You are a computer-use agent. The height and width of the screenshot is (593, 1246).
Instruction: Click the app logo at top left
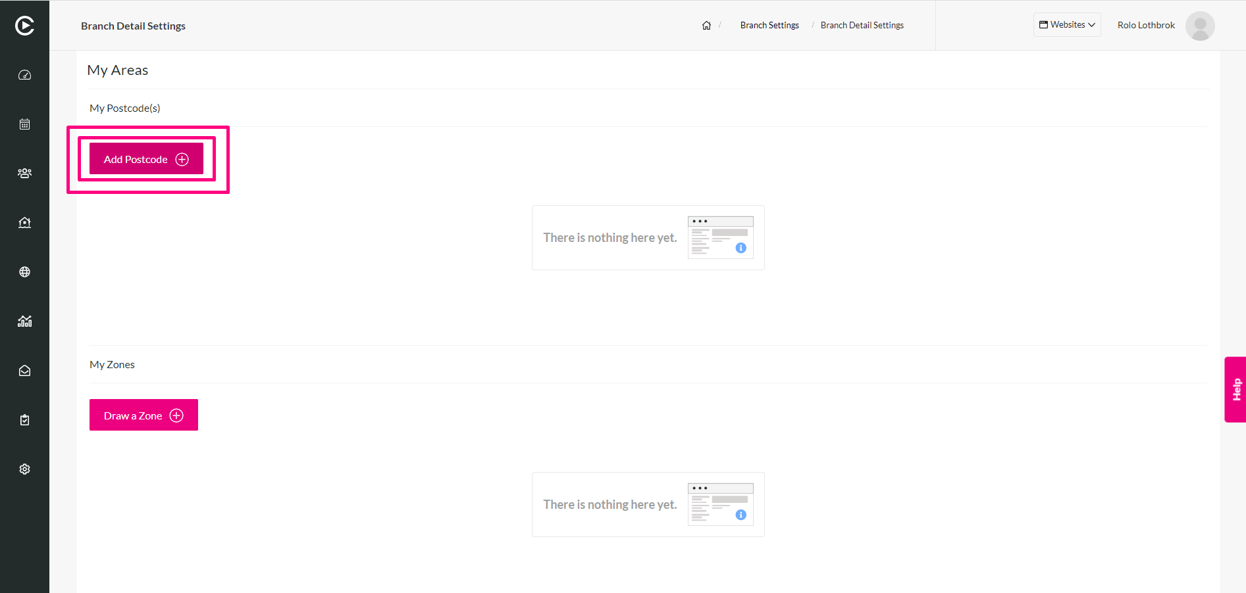pos(24,26)
